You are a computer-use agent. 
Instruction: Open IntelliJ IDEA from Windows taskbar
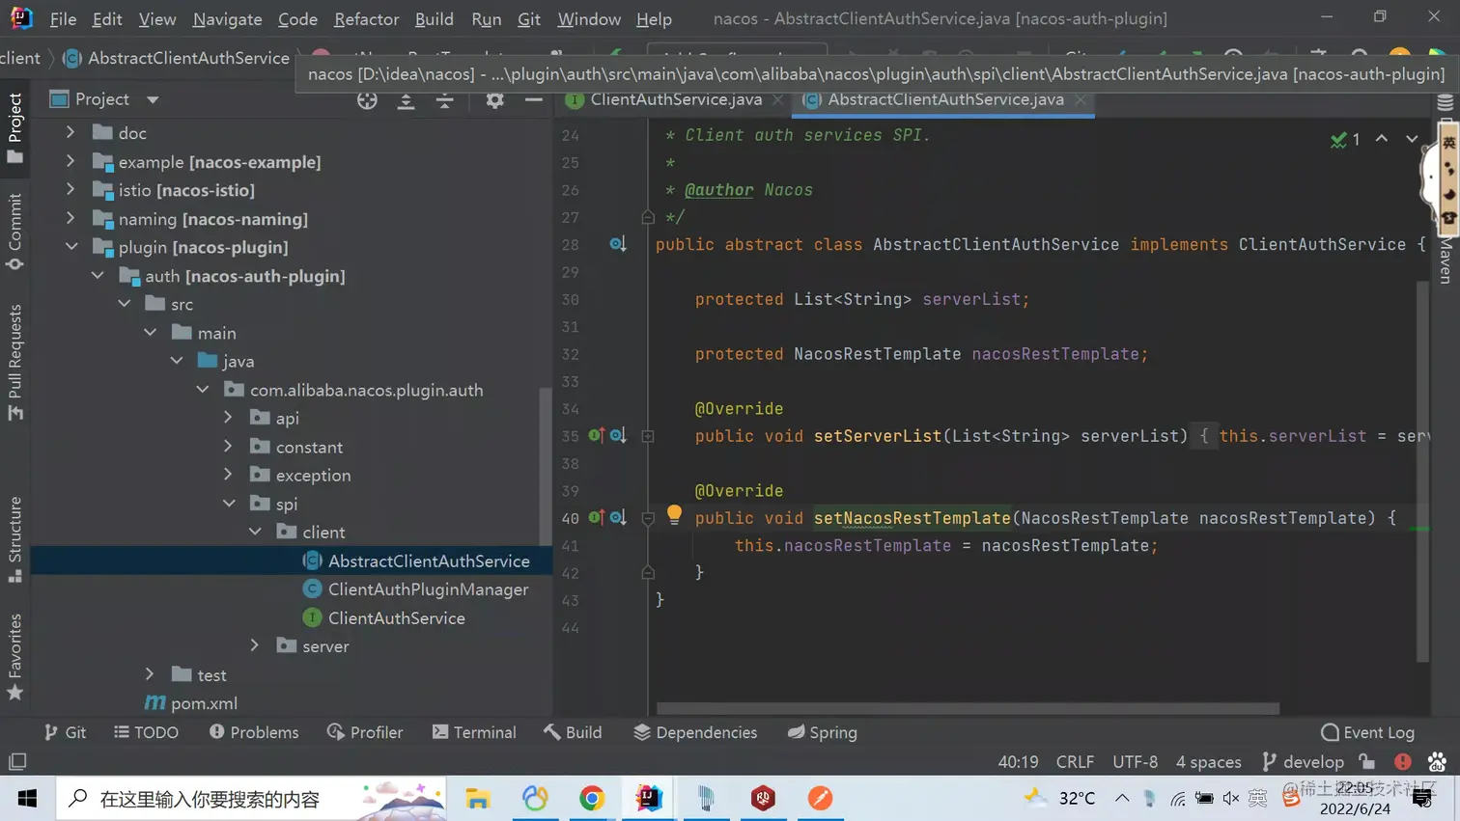click(x=649, y=798)
